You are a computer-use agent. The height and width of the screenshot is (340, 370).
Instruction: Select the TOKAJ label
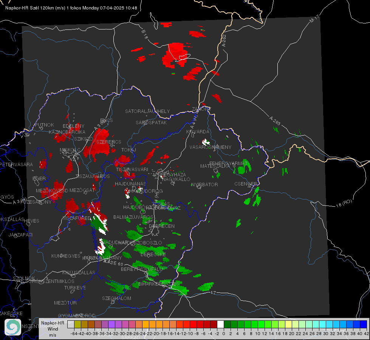128,150
